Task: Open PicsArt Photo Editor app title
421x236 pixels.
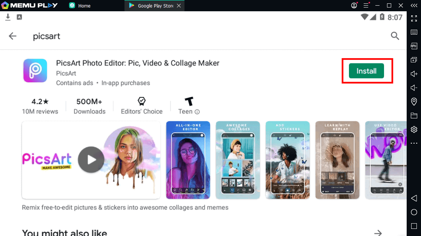Action: coord(137,63)
